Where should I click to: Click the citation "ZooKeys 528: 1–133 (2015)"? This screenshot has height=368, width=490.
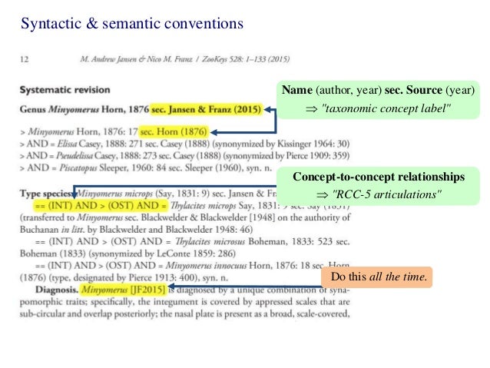pos(246,59)
